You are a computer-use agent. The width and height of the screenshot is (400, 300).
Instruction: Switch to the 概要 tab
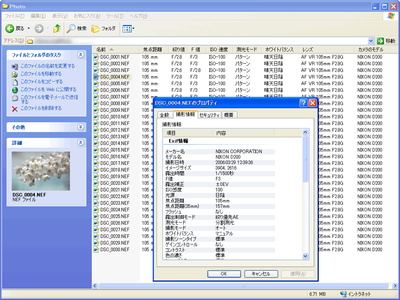229,115
